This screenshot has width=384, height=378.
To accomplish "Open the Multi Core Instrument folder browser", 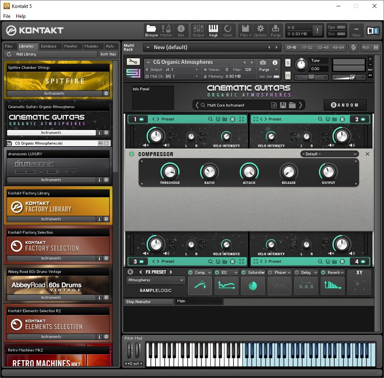I will pyautogui.click(x=292, y=105).
